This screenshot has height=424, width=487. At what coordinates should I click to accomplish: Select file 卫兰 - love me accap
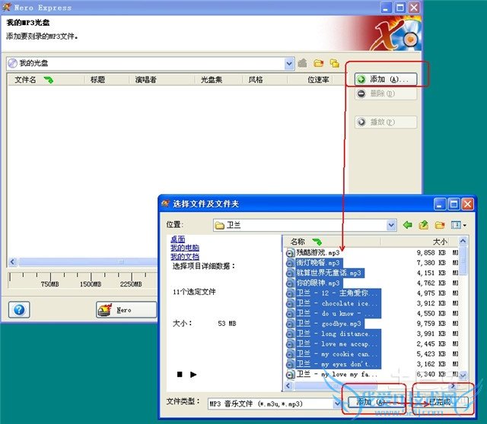337,344
